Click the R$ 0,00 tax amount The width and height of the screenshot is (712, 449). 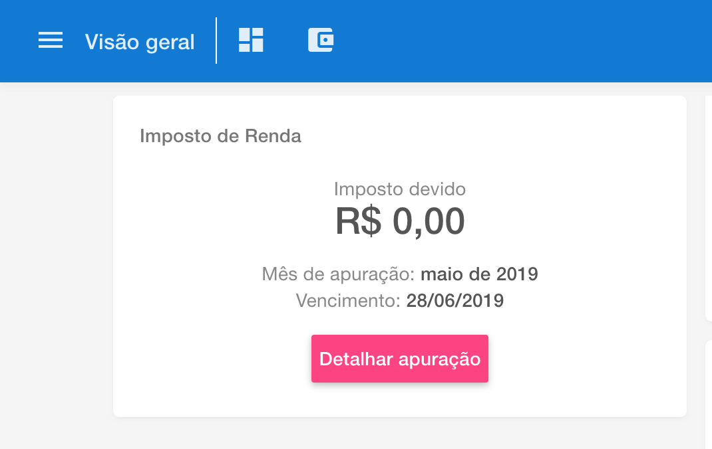tap(400, 222)
